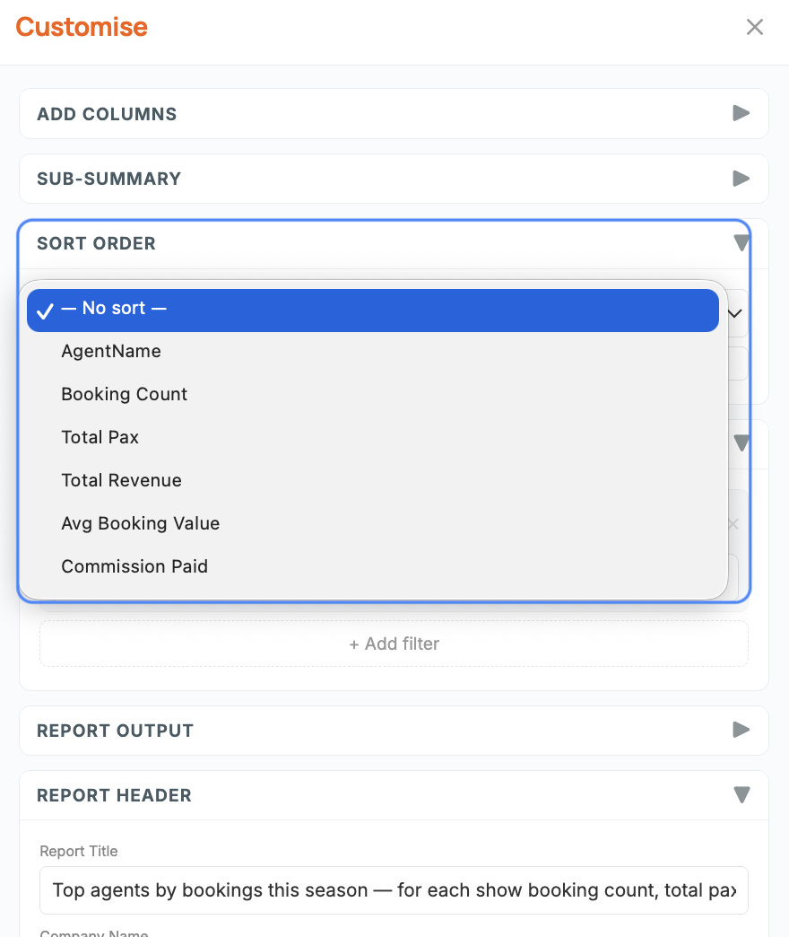Image resolution: width=789 pixels, height=937 pixels.
Task: Collapse the Report Header section arrow
Action: pos(741,795)
